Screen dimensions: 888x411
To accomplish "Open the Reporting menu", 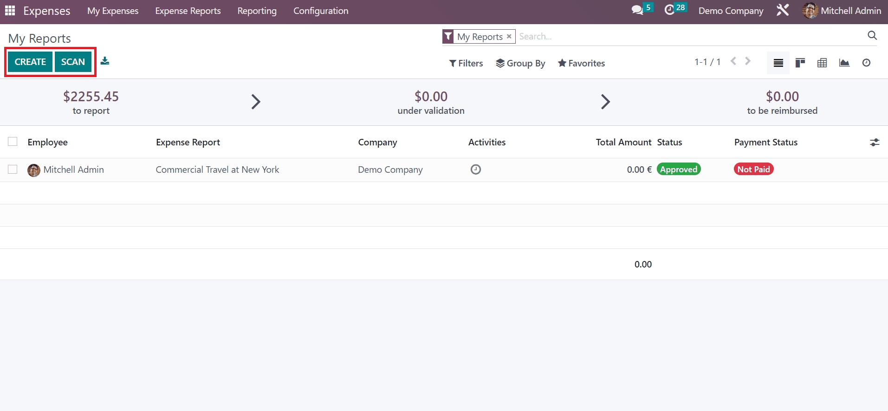I will 257,11.
